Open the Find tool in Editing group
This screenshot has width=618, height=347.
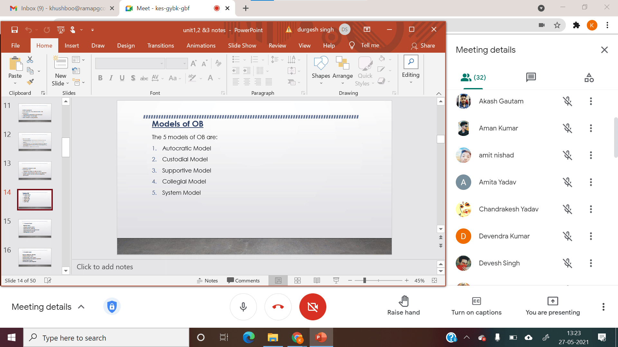tap(411, 62)
